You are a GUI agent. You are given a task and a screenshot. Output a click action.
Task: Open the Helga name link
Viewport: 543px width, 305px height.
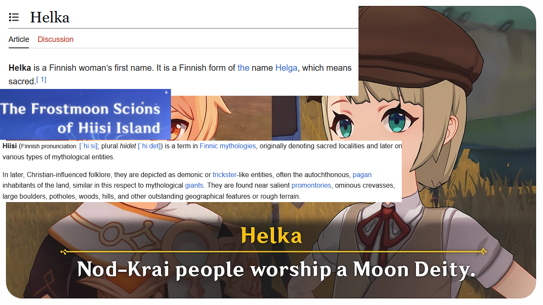[286, 68]
